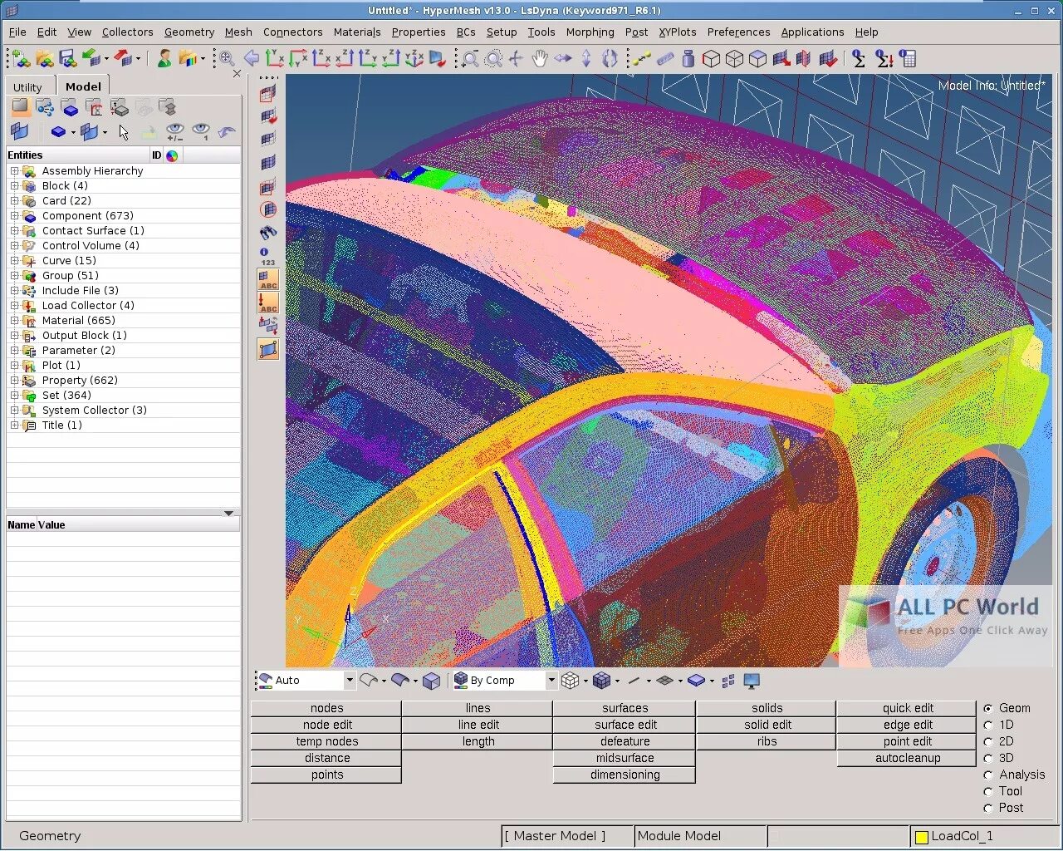The width and height of the screenshot is (1063, 851).
Task: Select the 2D radio button
Action: [x=988, y=742]
